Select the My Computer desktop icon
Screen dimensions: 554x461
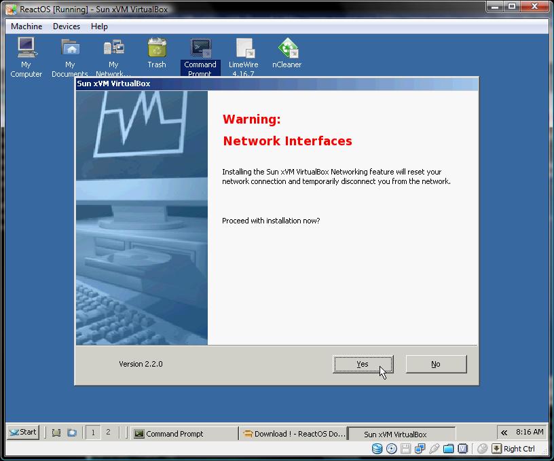(x=26, y=57)
